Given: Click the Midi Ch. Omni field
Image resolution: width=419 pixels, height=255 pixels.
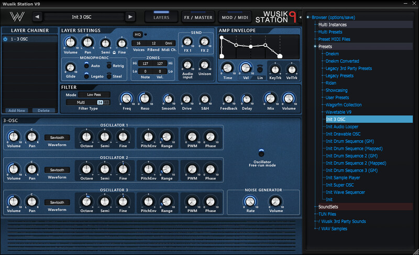Looking at the screenshot, I should click(x=168, y=43).
